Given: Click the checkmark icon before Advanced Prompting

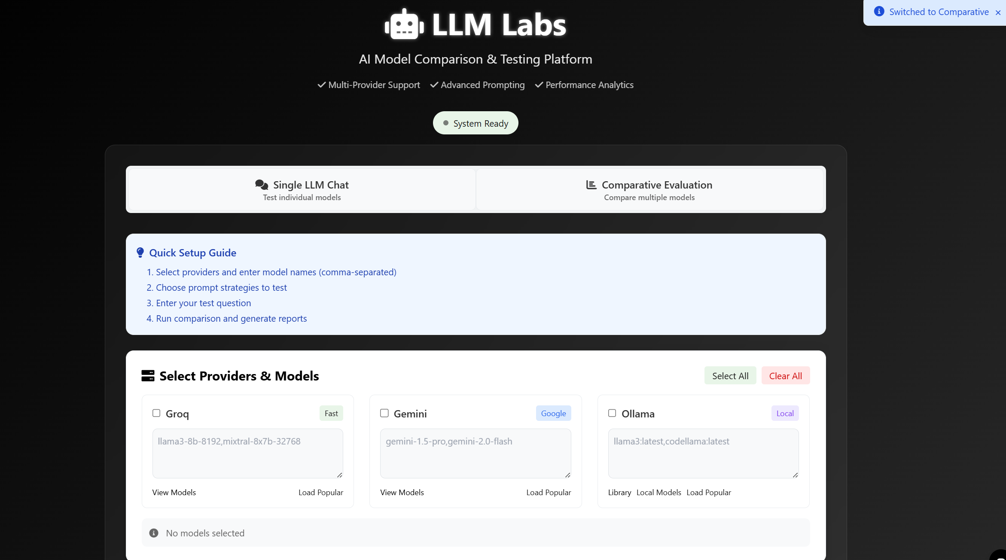Looking at the screenshot, I should 434,85.
